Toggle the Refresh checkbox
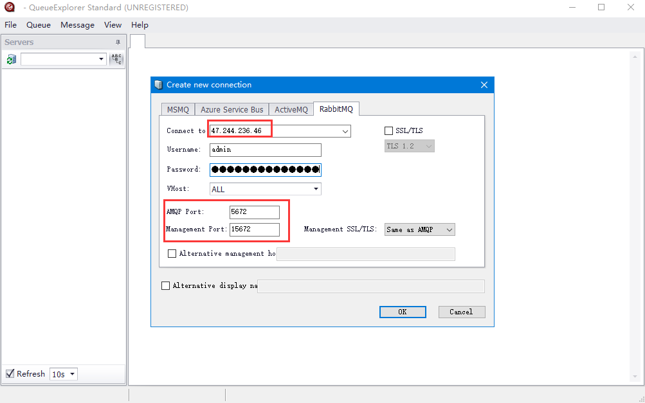 click(x=10, y=374)
